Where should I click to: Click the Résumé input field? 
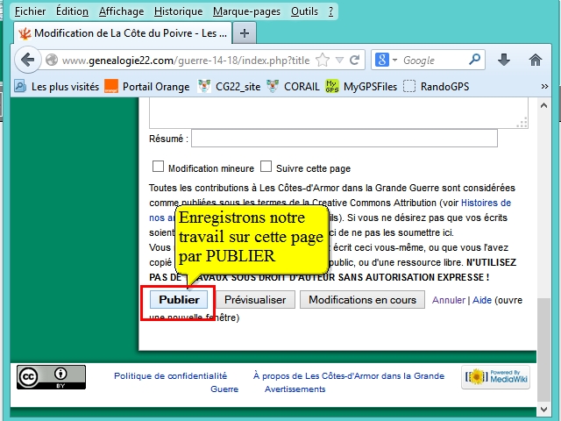(x=344, y=139)
